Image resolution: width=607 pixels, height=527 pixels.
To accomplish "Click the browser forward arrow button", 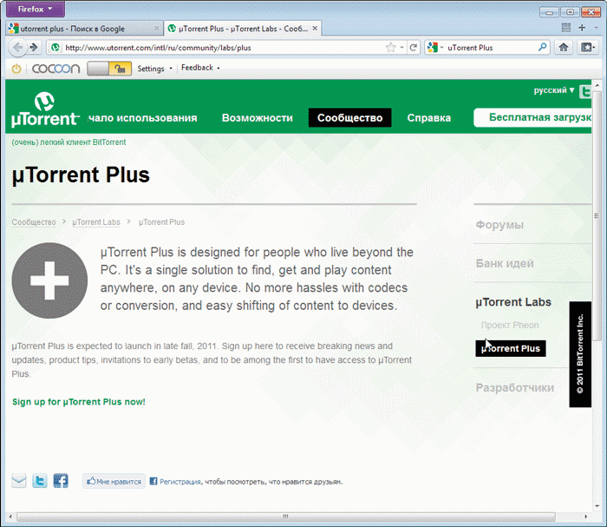I will [34, 48].
